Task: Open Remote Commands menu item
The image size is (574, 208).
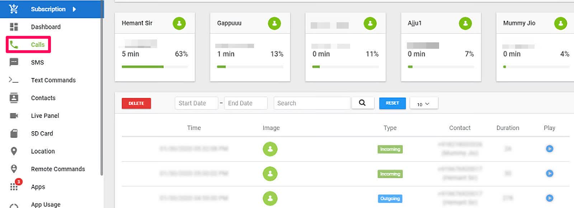Action: coord(58,169)
